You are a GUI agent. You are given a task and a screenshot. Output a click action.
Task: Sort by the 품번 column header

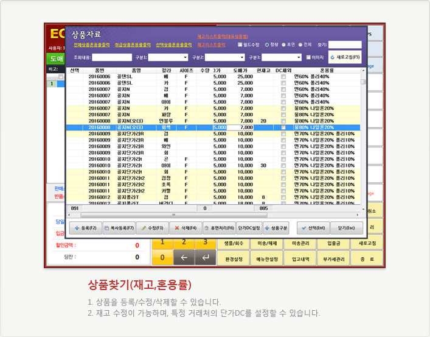[100, 70]
